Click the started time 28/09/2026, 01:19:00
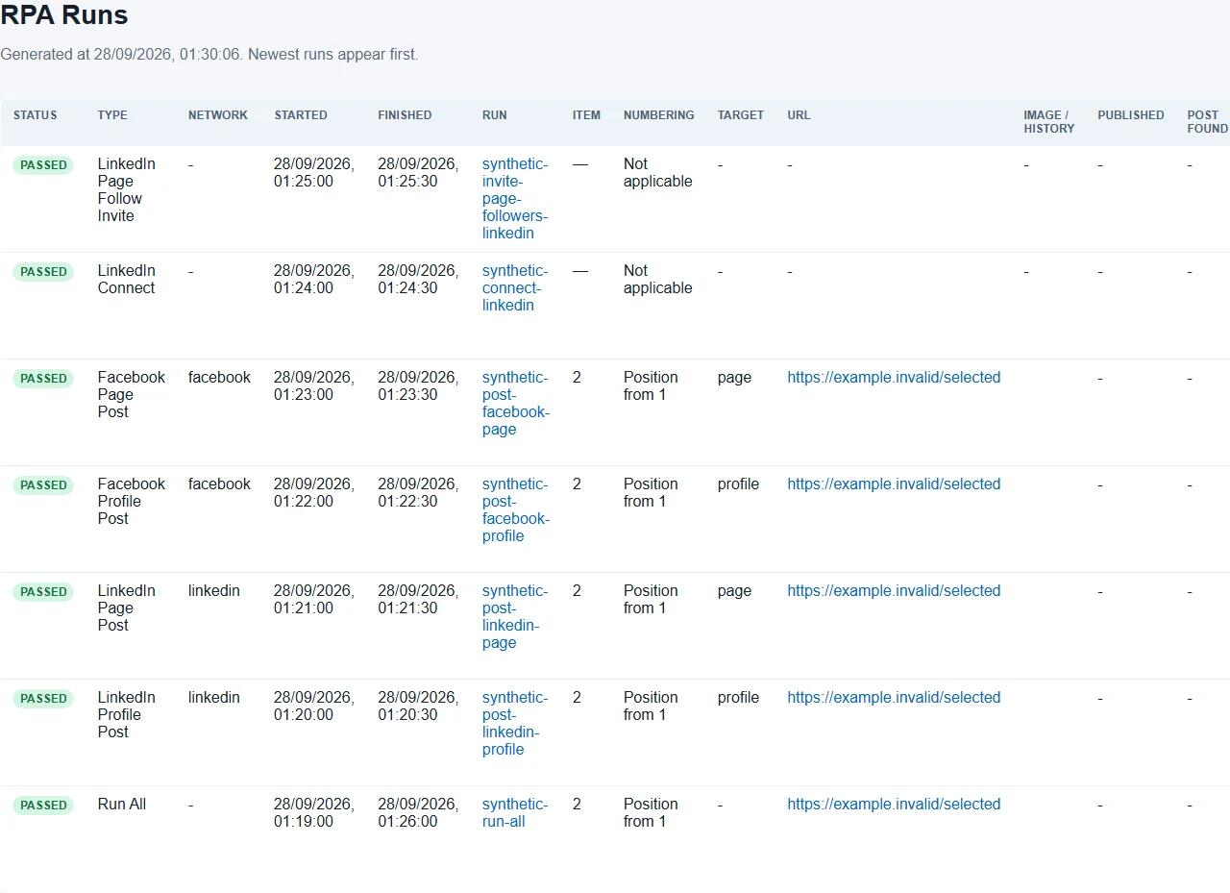1230x893 pixels. 314,813
